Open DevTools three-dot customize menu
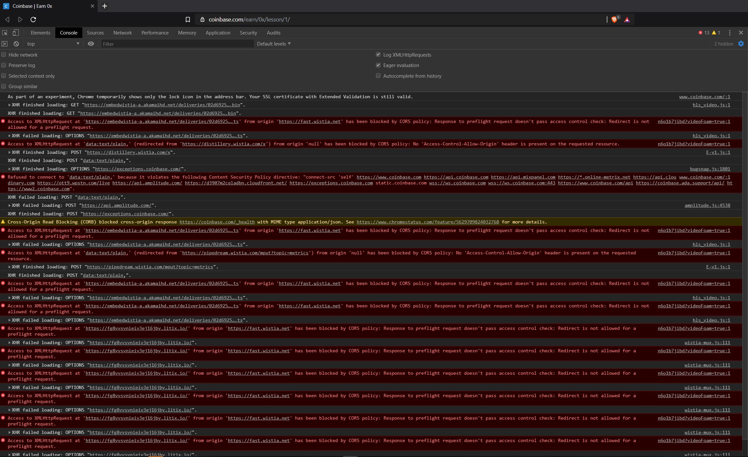 tap(729, 33)
